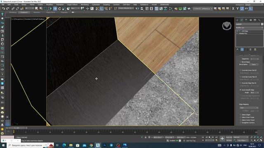Open the Scripting menu
The height and width of the screenshot is (148, 264).
click(x=106, y=5)
